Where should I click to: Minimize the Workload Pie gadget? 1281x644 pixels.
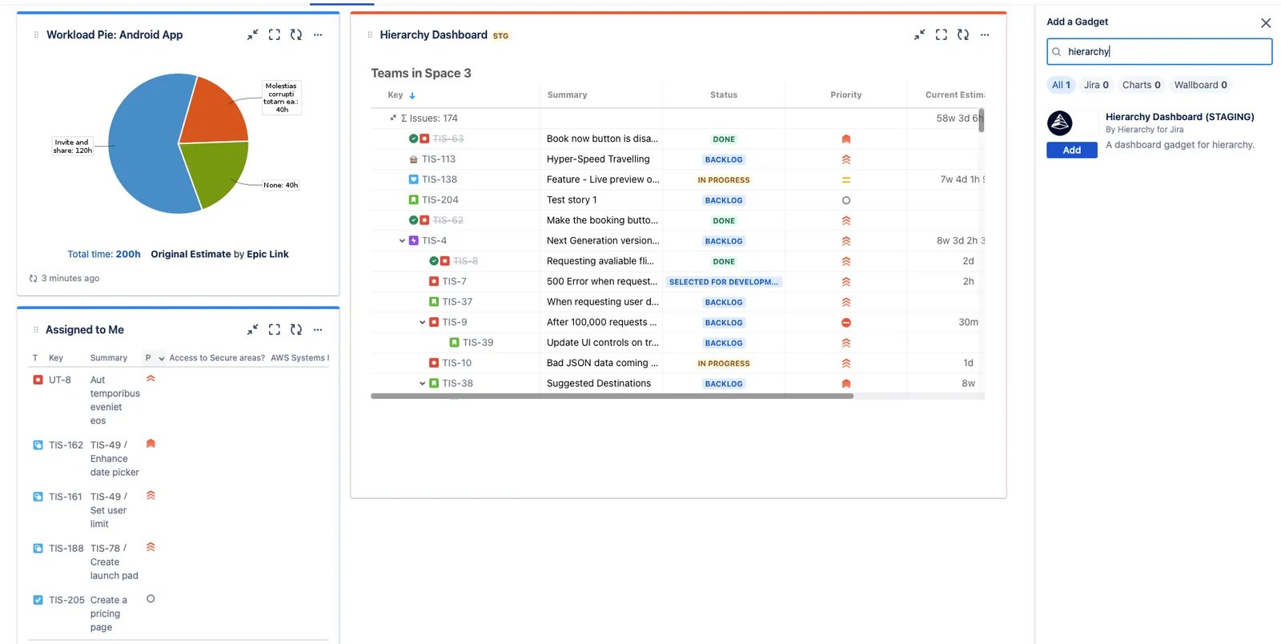tap(252, 34)
